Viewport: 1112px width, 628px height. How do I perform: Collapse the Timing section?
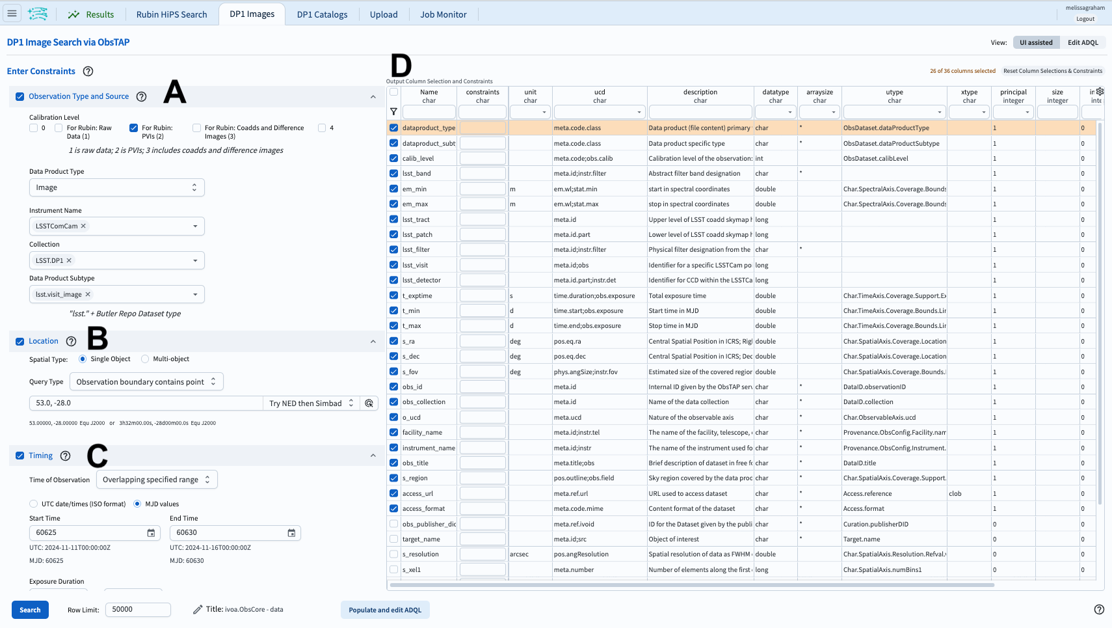pyautogui.click(x=373, y=456)
